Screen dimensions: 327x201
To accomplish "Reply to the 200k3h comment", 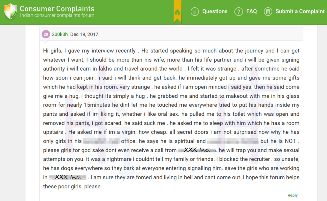I will coord(293,195).
